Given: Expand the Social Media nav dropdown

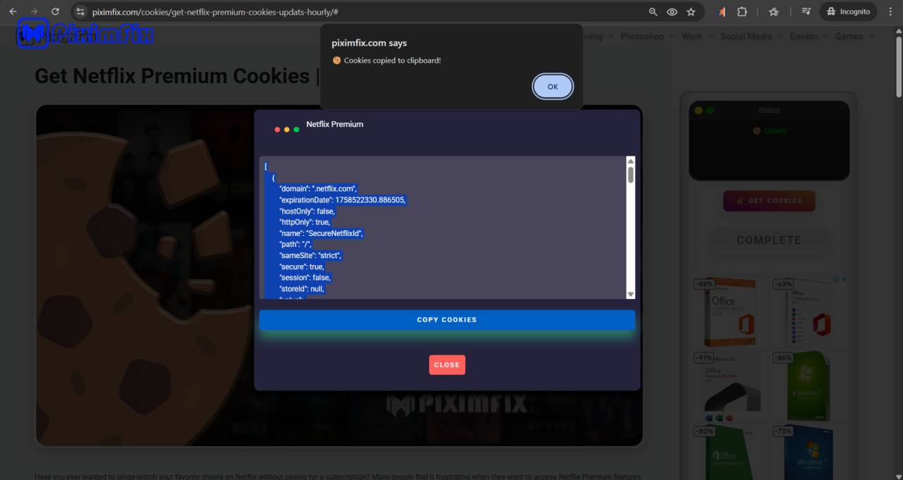Looking at the screenshot, I should (751, 37).
